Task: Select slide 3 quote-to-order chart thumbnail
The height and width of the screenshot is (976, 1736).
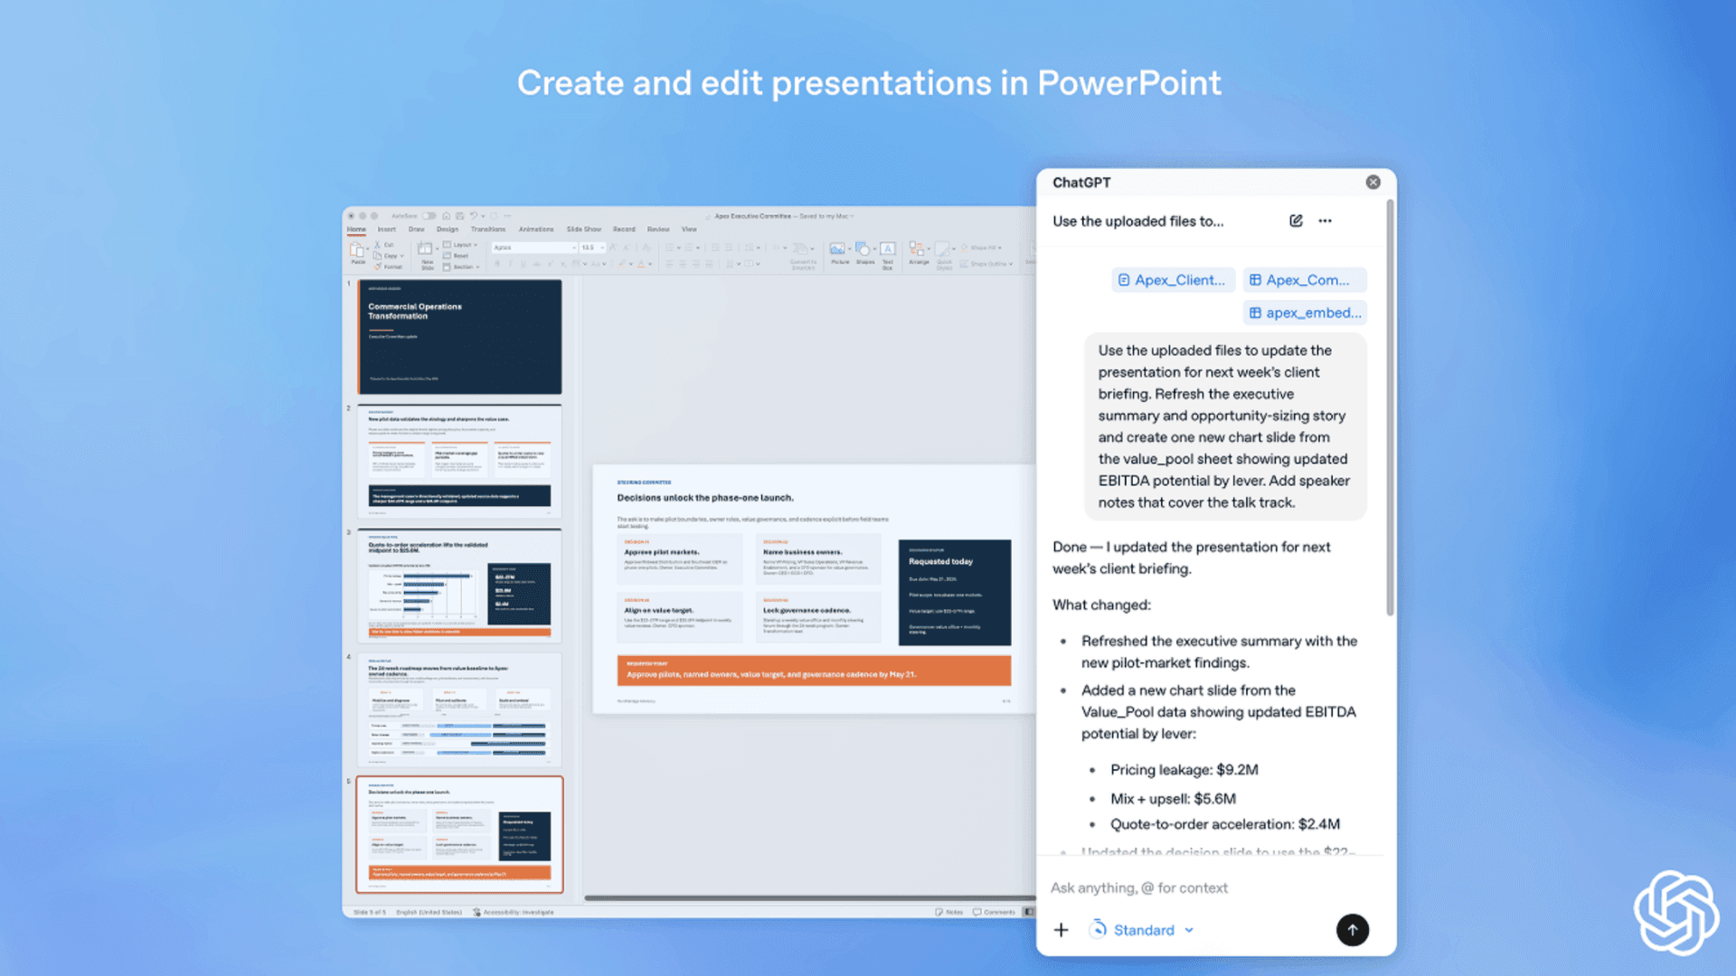Action: click(459, 586)
